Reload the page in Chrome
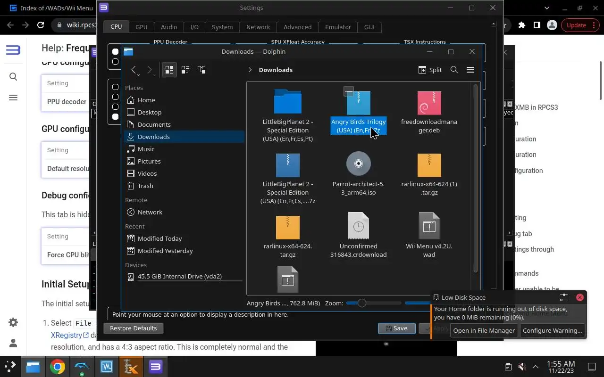 tap(41, 25)
